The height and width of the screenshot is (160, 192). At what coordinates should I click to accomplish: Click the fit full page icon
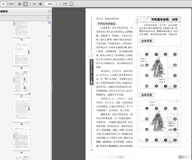coord(71,4)
